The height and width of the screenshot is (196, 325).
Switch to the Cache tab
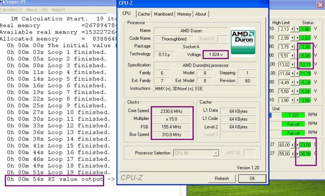tap(144, 14)
